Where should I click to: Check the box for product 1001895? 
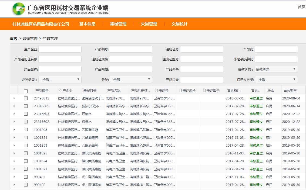[26, 130]
